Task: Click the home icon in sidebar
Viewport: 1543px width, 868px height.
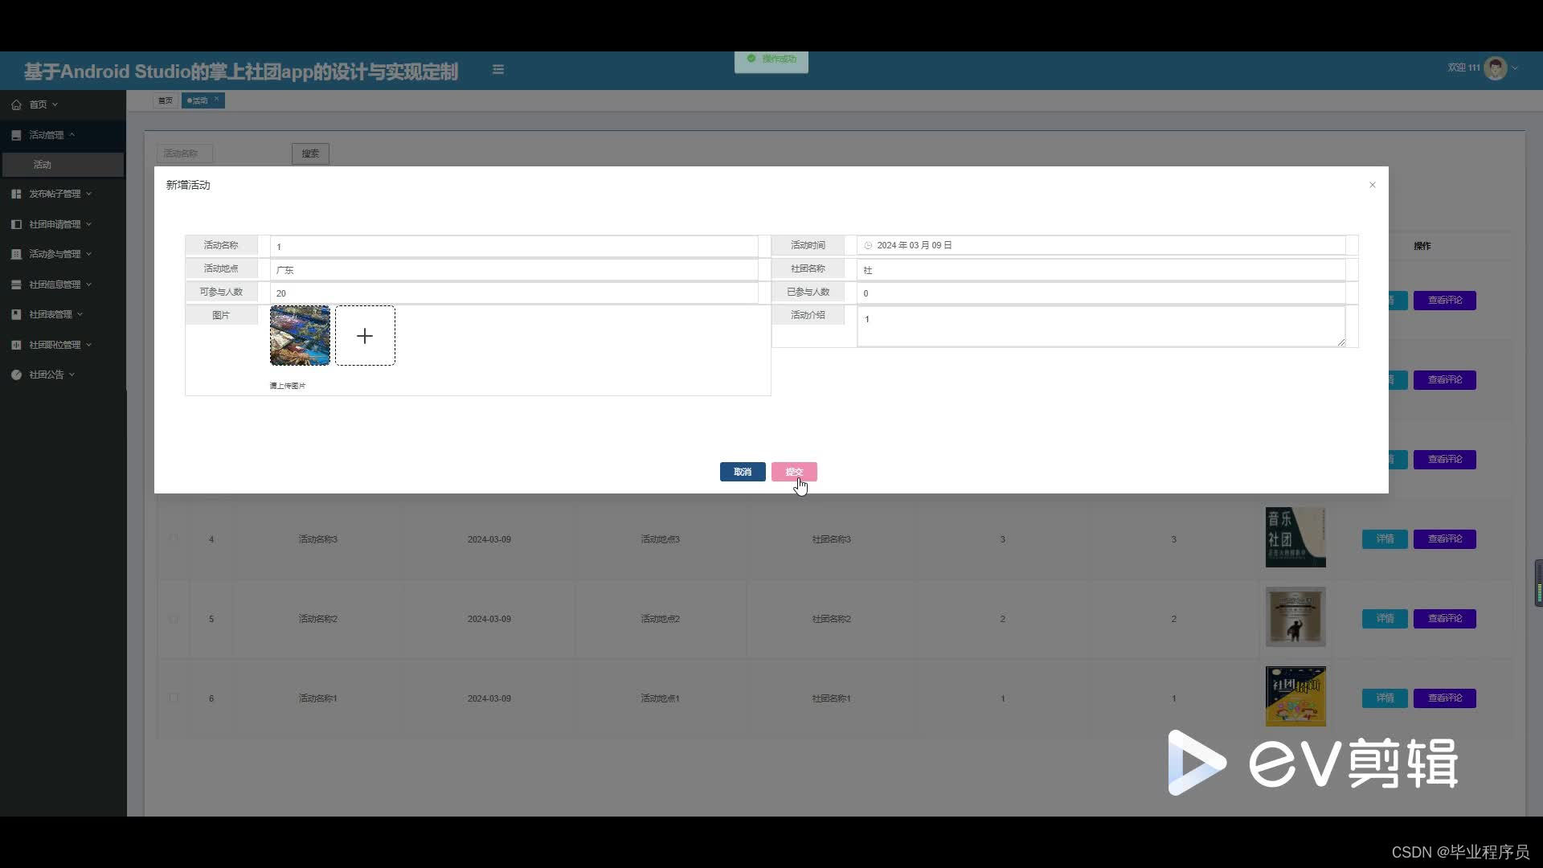Action: click(x=16, y=104)
